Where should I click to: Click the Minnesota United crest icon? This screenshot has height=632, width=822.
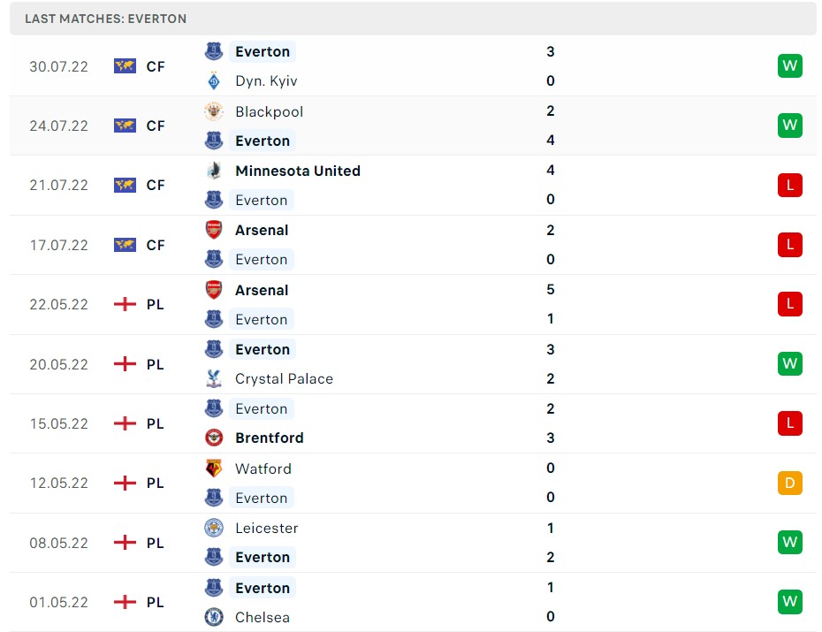click(213, 171)
